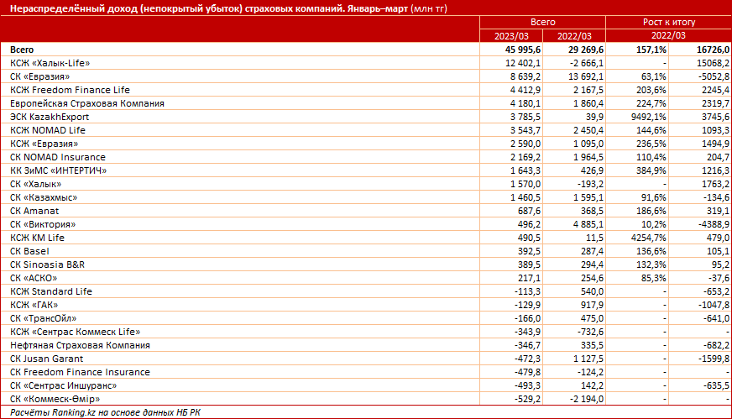Click the row СК «Сентрас Иншуранс»
732x419 pixels.
point(366,386)
